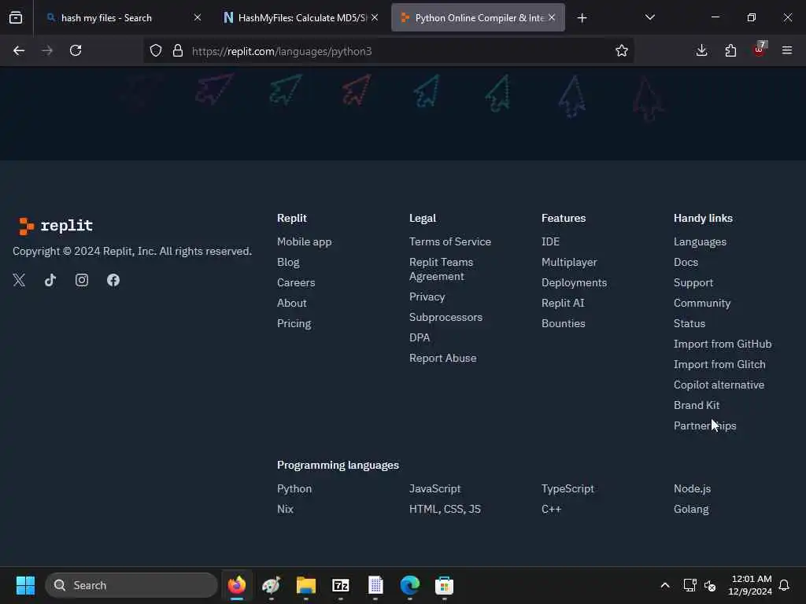Open the Paint app from the taskbar
Viewport: 806px width, 604px height.
click(x=272, y=585)
